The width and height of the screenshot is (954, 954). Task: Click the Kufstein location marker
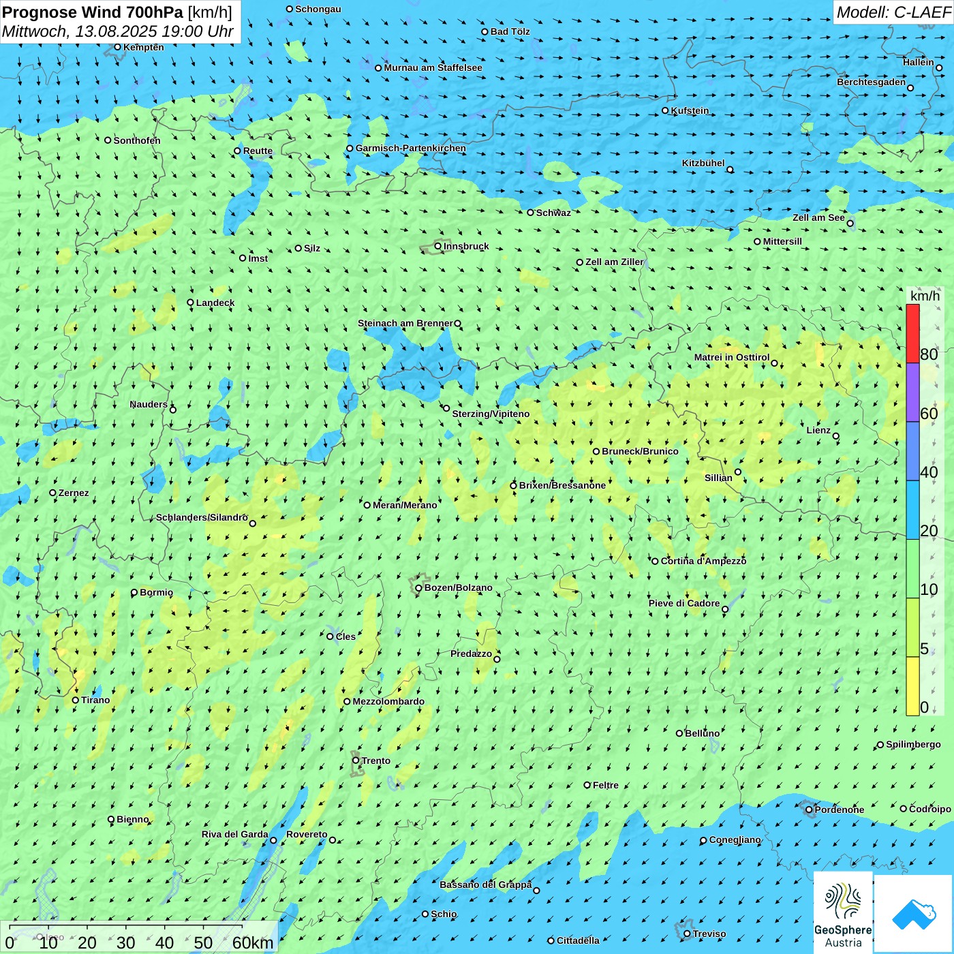[666, 110]
